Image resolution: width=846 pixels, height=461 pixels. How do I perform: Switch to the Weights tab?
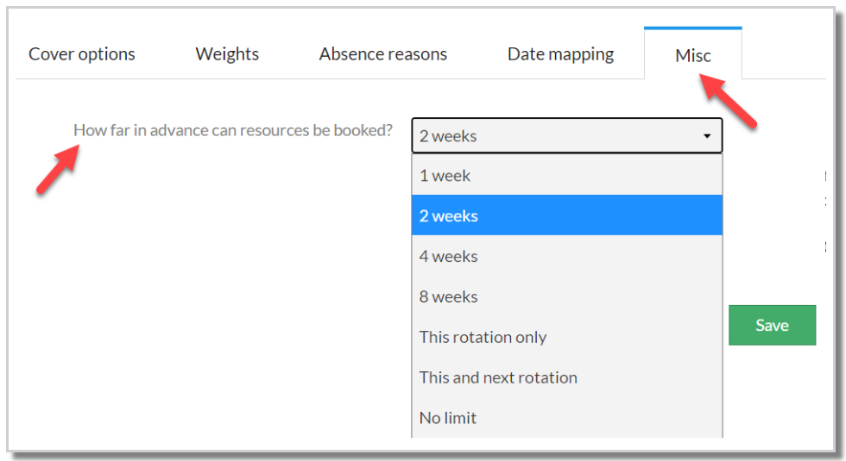(227, 53)
